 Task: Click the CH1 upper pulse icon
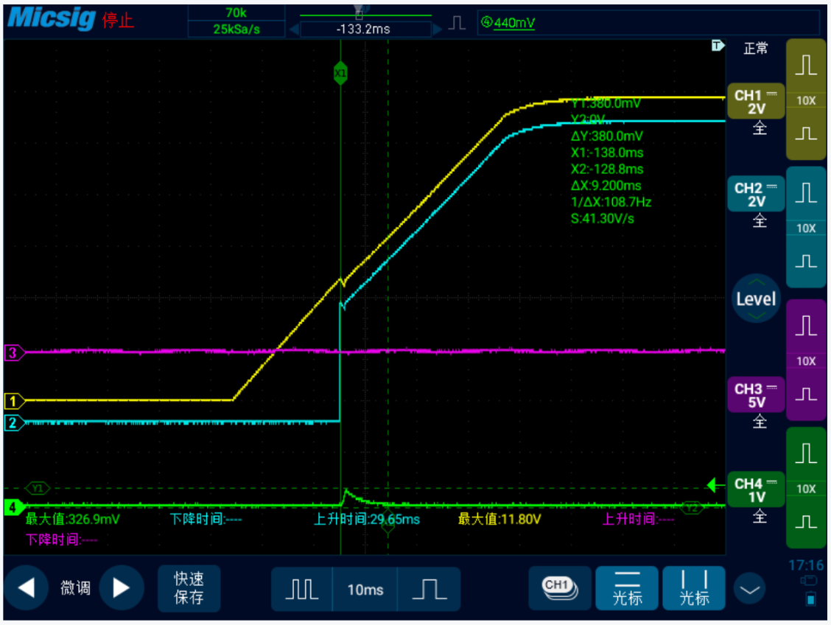807,66
